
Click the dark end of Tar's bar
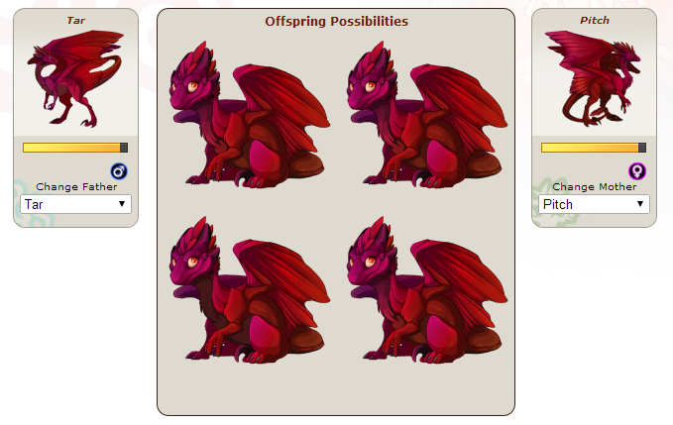pyautogui.click(x=124, y=148)
